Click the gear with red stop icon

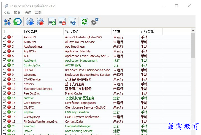[40, 22]
